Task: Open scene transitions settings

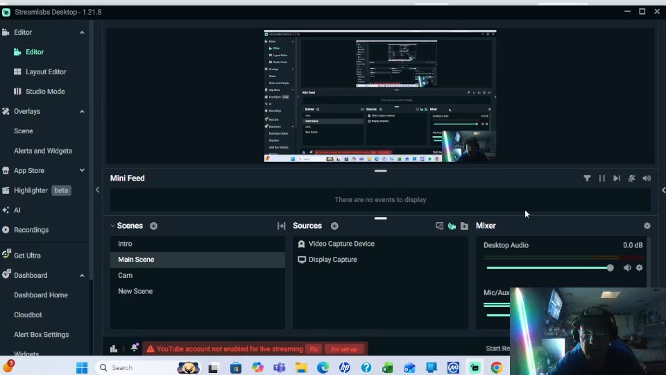Action: point(281,226)
